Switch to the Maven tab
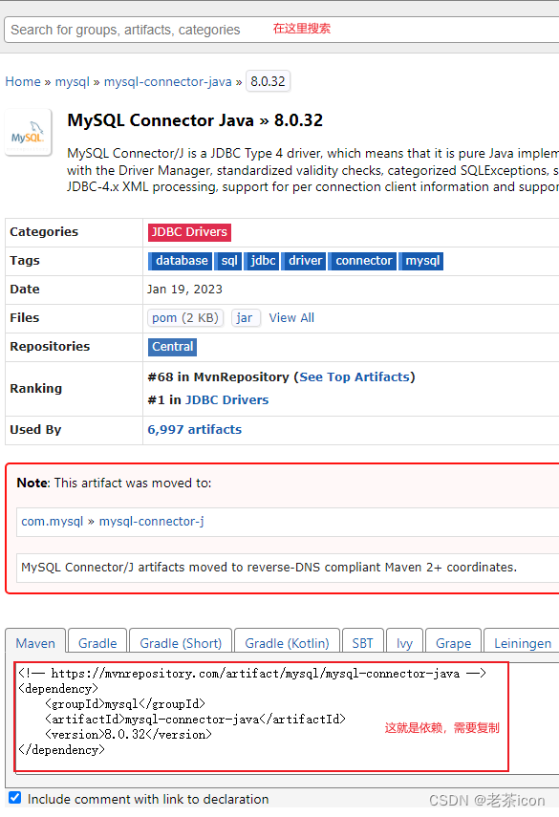559x817 pixels. tap(35, 643)
